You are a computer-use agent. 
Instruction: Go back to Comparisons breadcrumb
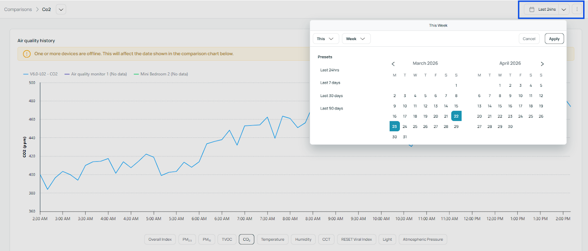click(18, 10)
